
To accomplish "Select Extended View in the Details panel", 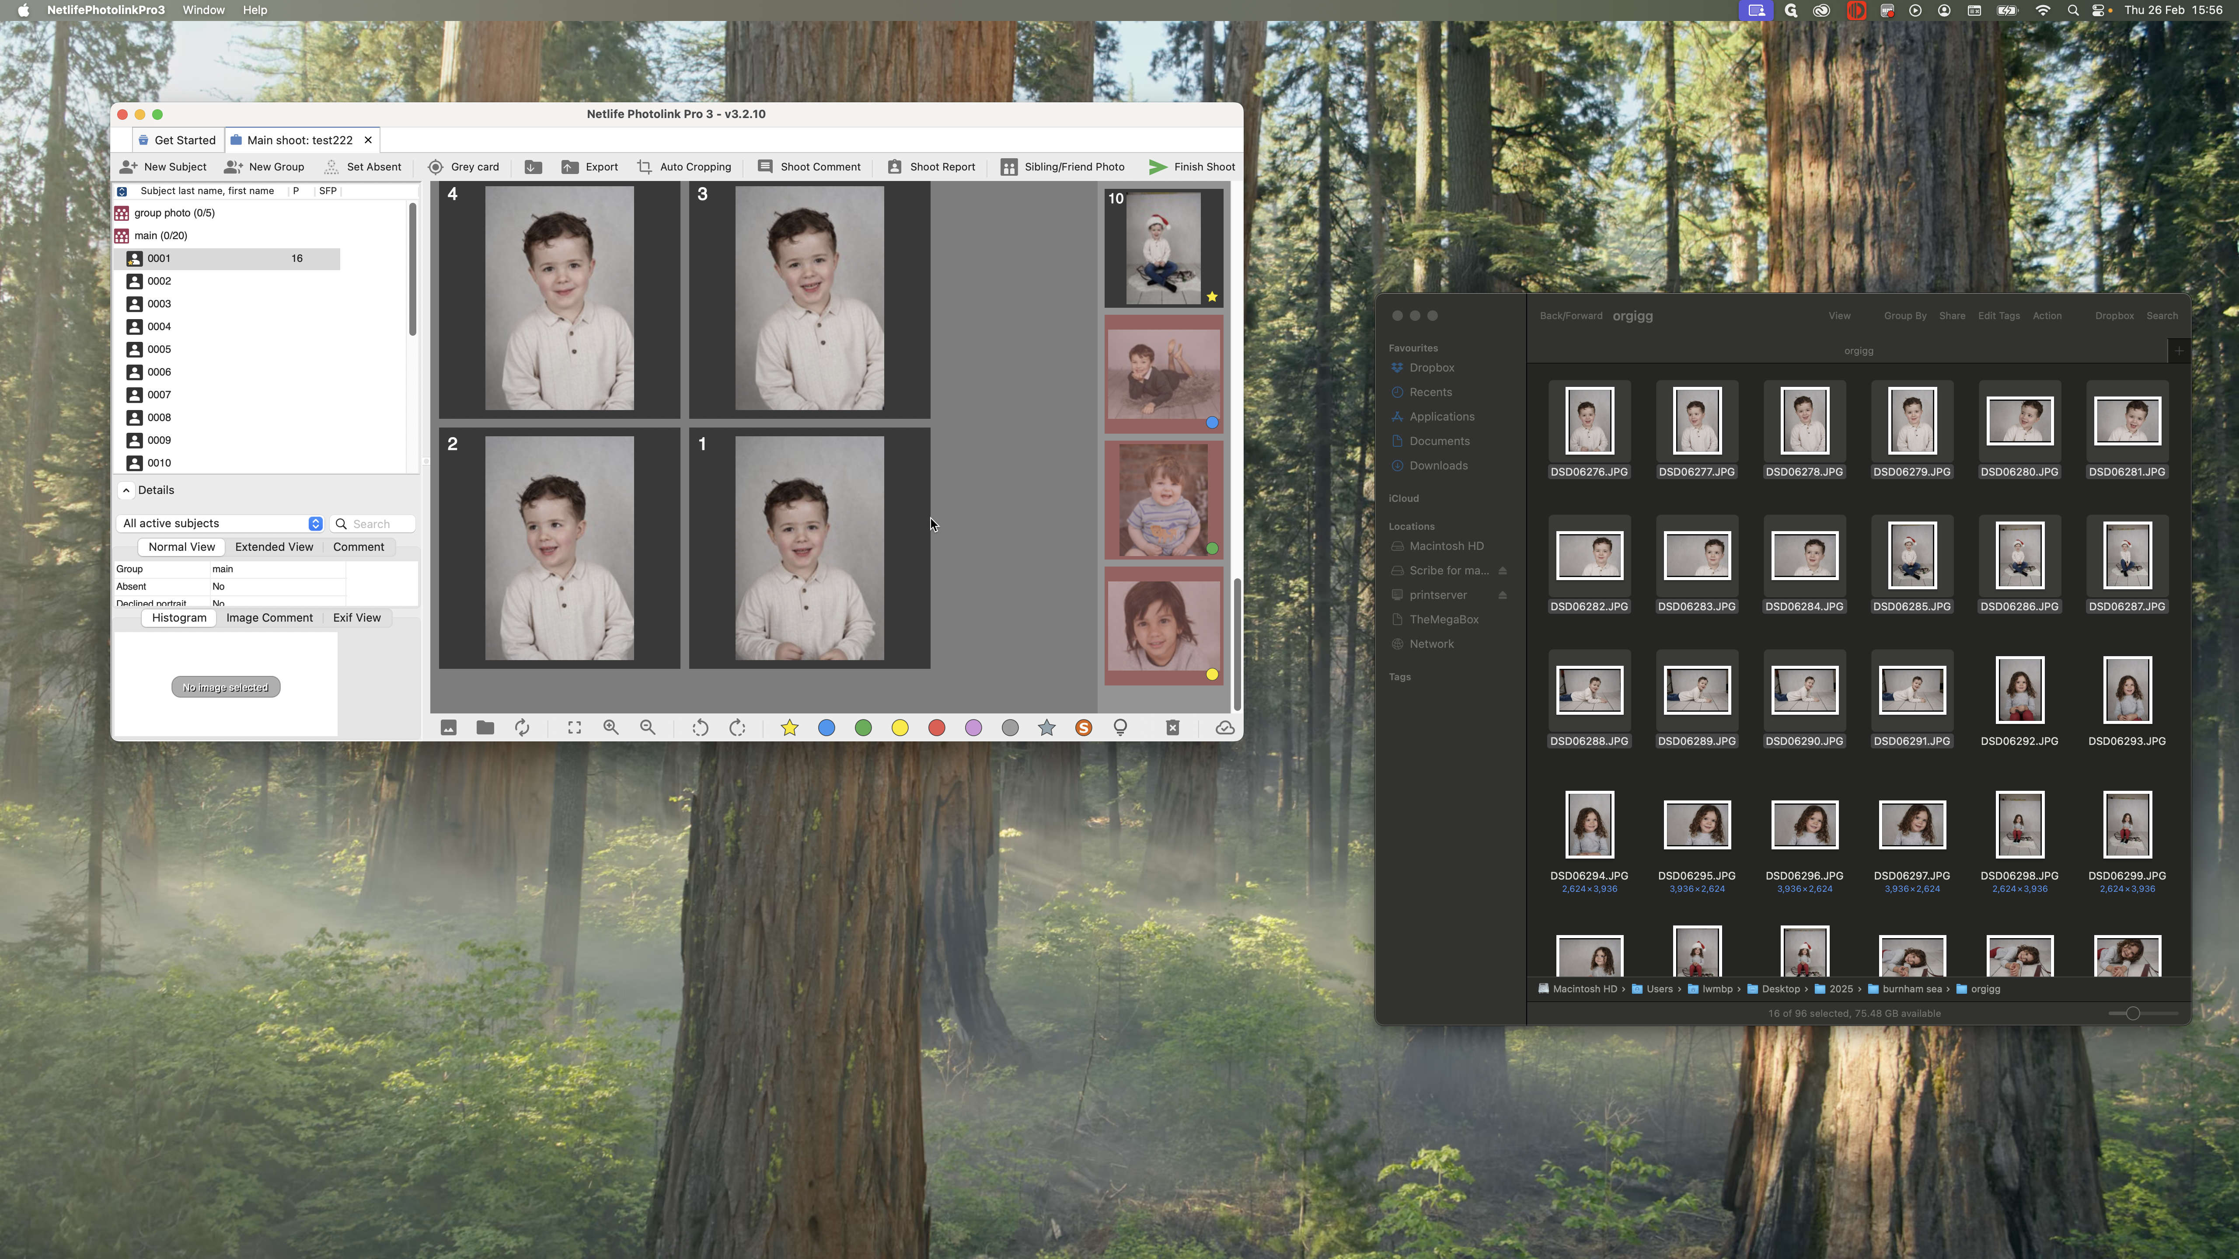I will pyautogui.click(x=274, y=547).
